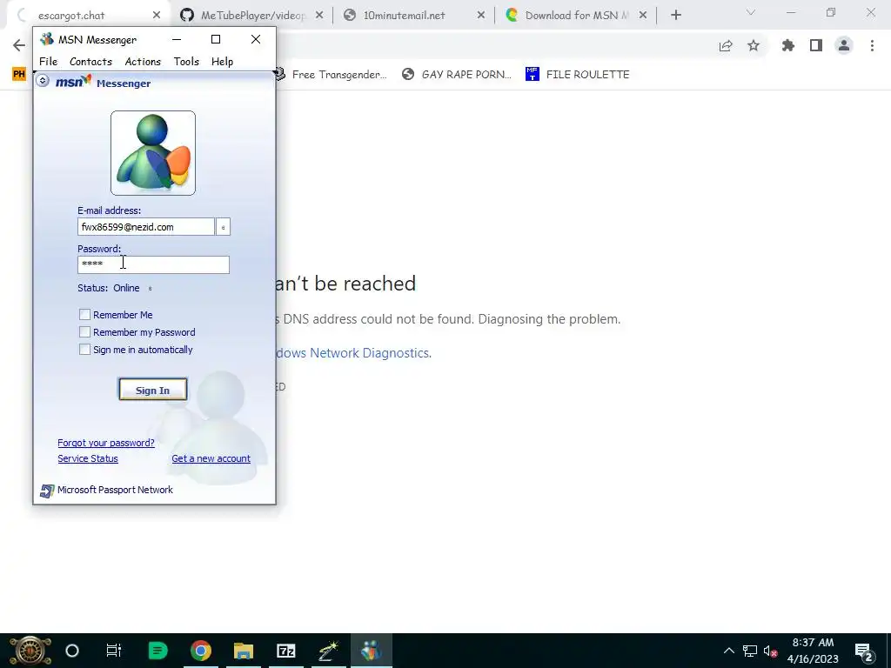Viewport: 891px width, 668px height.
Task: Open the Contacts menu
Action: (x=90, y=62)
